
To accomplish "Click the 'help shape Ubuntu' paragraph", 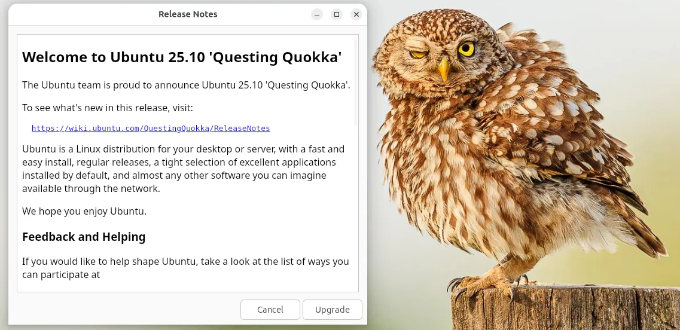I will click(185, 268).
